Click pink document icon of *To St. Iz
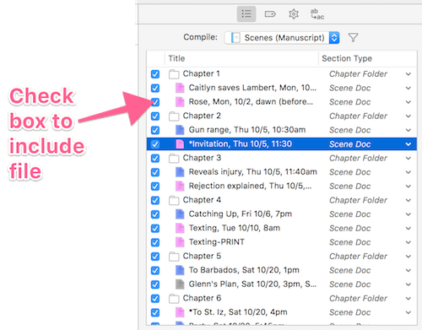 [x=180, y=312]
